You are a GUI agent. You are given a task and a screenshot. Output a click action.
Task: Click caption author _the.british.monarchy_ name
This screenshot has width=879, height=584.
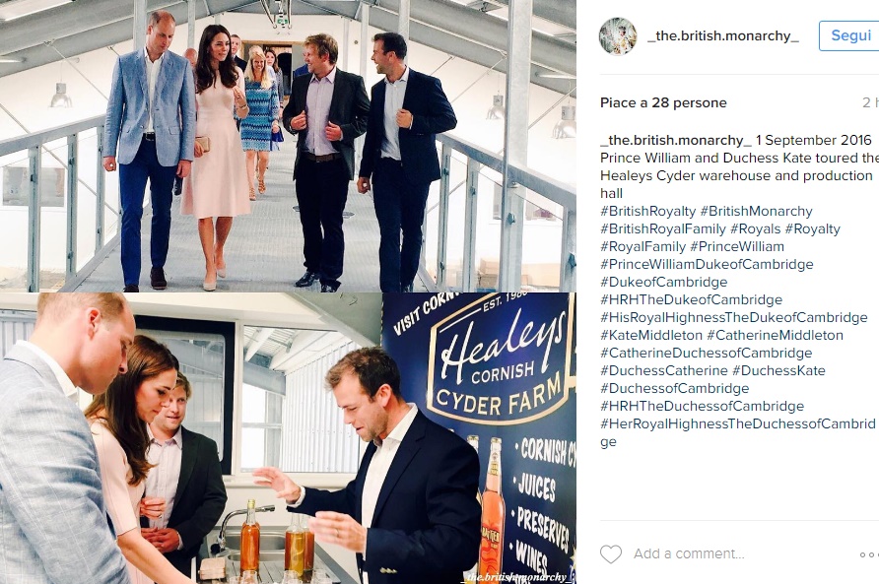pos(675,140)
